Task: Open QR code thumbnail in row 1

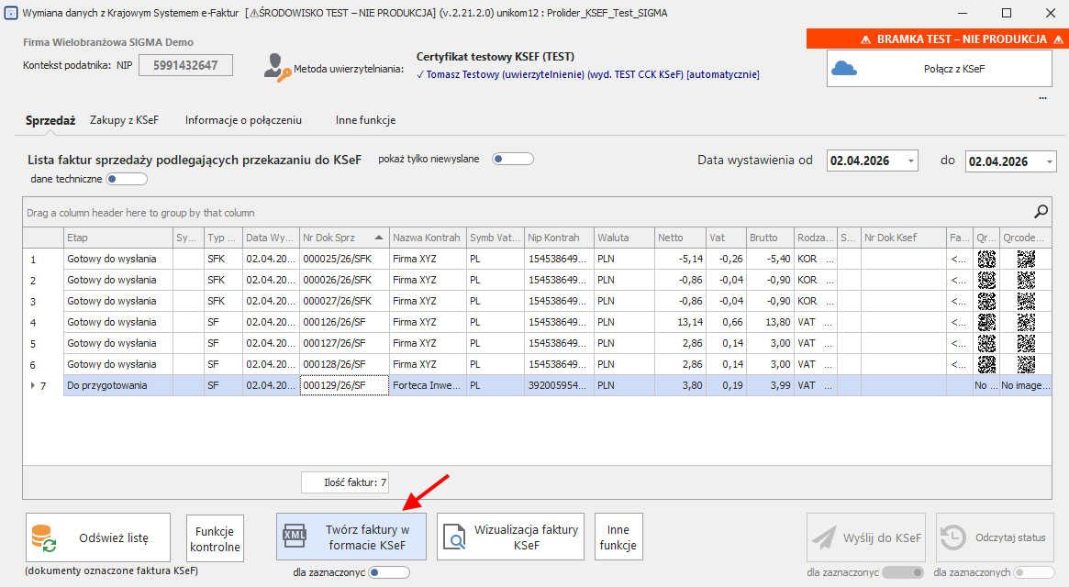Action: click(986, 259)
